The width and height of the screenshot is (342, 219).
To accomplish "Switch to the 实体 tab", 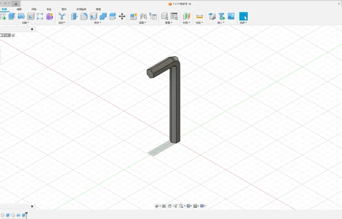I will pos(4,9).
